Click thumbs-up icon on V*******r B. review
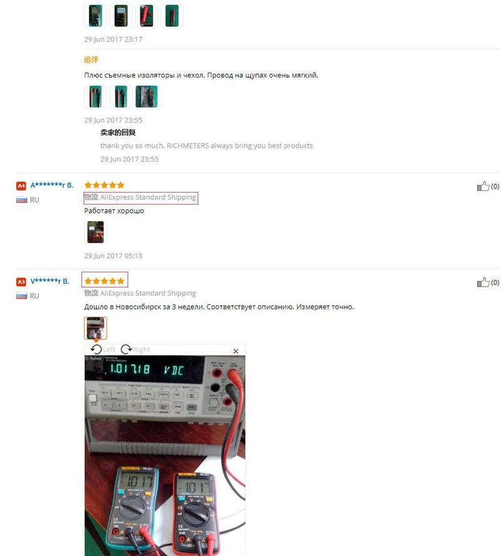This screenshot has width=501, height=556. point(483,282)
